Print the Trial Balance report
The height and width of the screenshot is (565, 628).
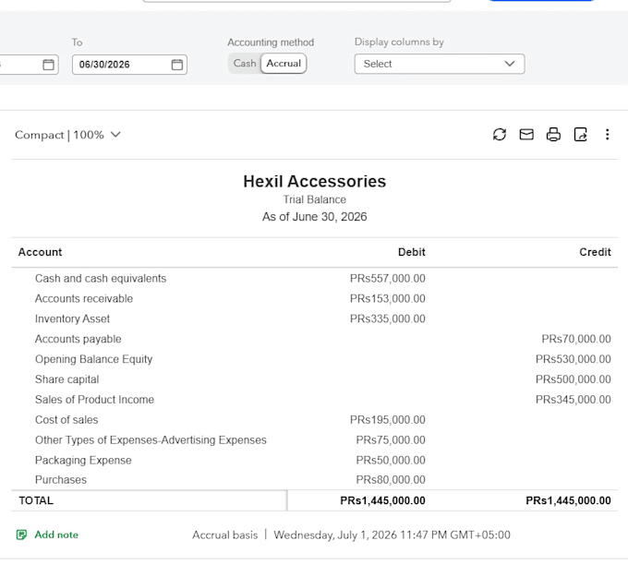553,135
